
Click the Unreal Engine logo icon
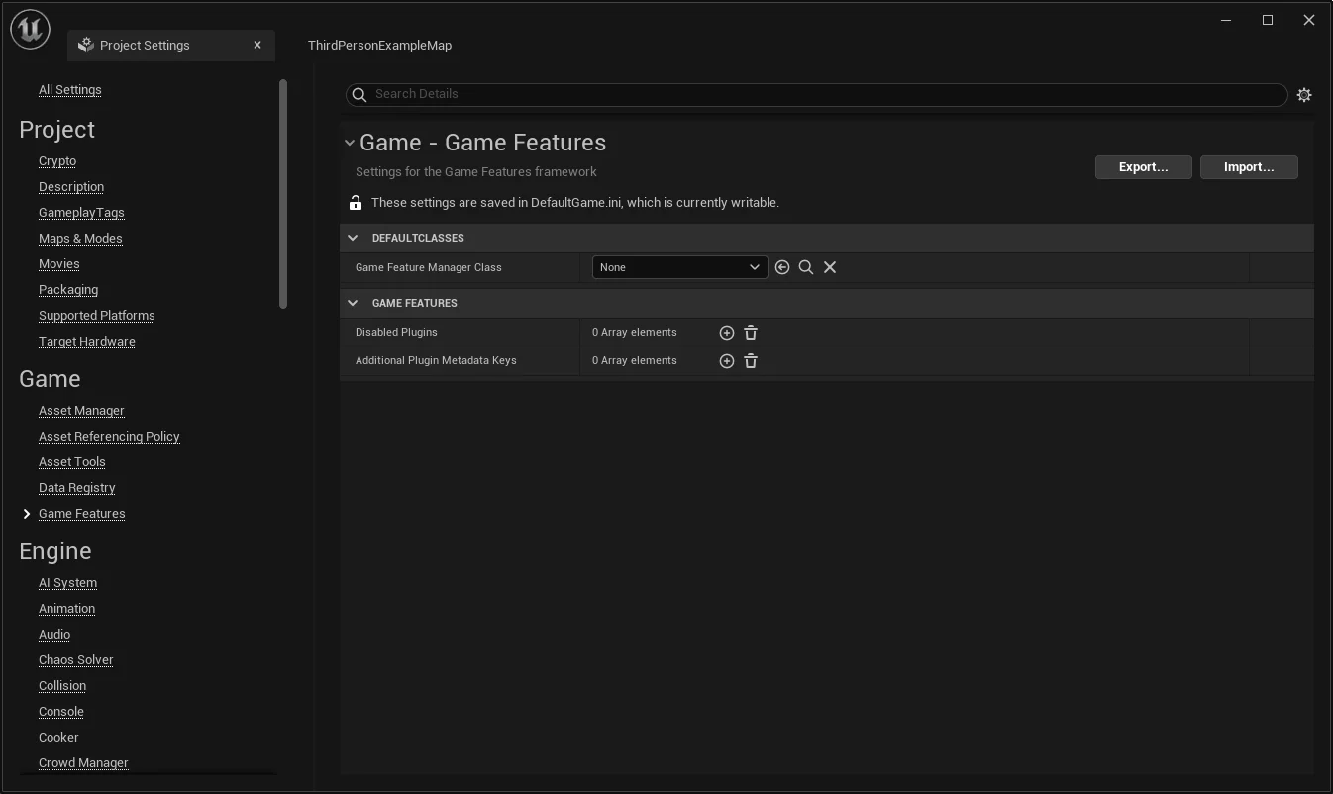(x=30, y=30)
